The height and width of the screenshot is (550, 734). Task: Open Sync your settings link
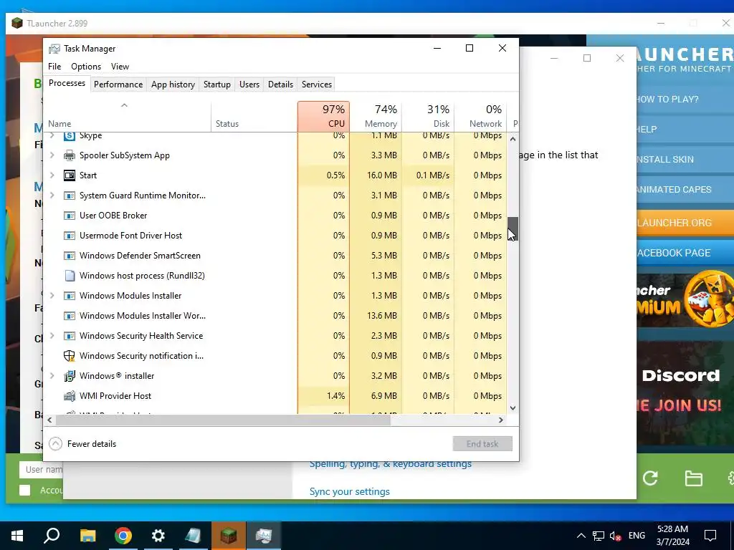coord(349,491)
